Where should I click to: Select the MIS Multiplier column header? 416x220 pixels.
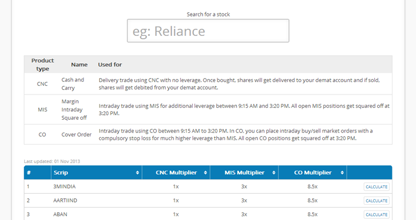(244, 172)
